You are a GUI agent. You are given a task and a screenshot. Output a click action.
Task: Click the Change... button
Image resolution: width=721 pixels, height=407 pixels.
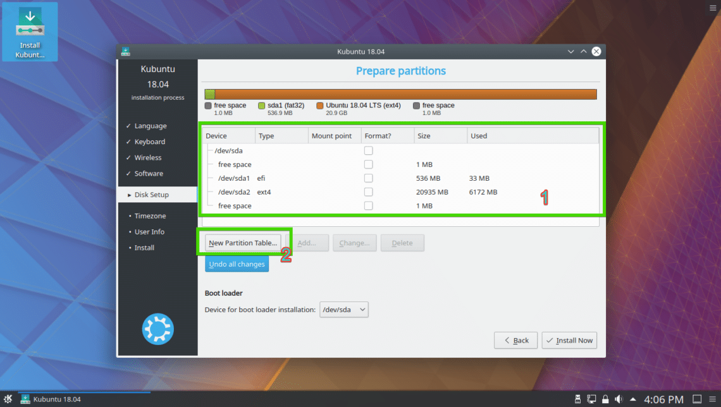point(355,243)
